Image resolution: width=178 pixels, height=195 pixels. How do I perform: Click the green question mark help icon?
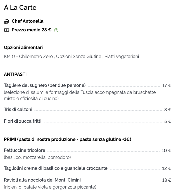click(x=56, y=30)
